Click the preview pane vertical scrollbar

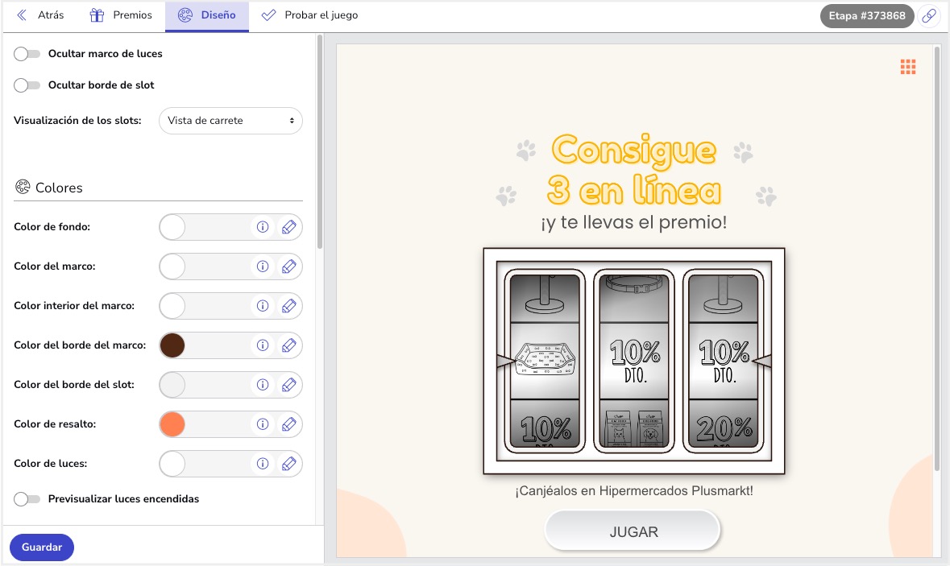point(937,259)
